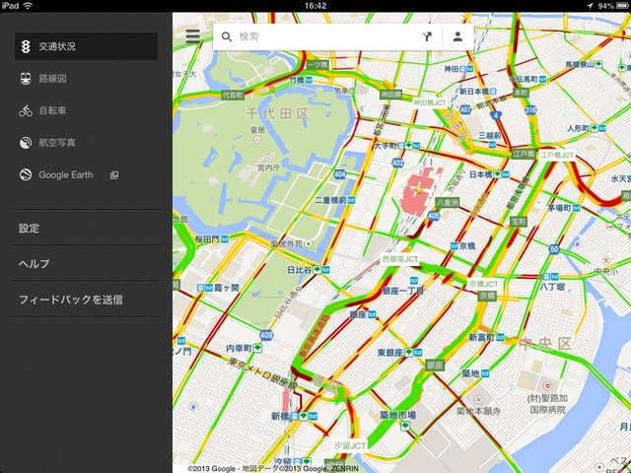Tap the route 4 shield marker
631x473 pixels.
pos(496,116)
